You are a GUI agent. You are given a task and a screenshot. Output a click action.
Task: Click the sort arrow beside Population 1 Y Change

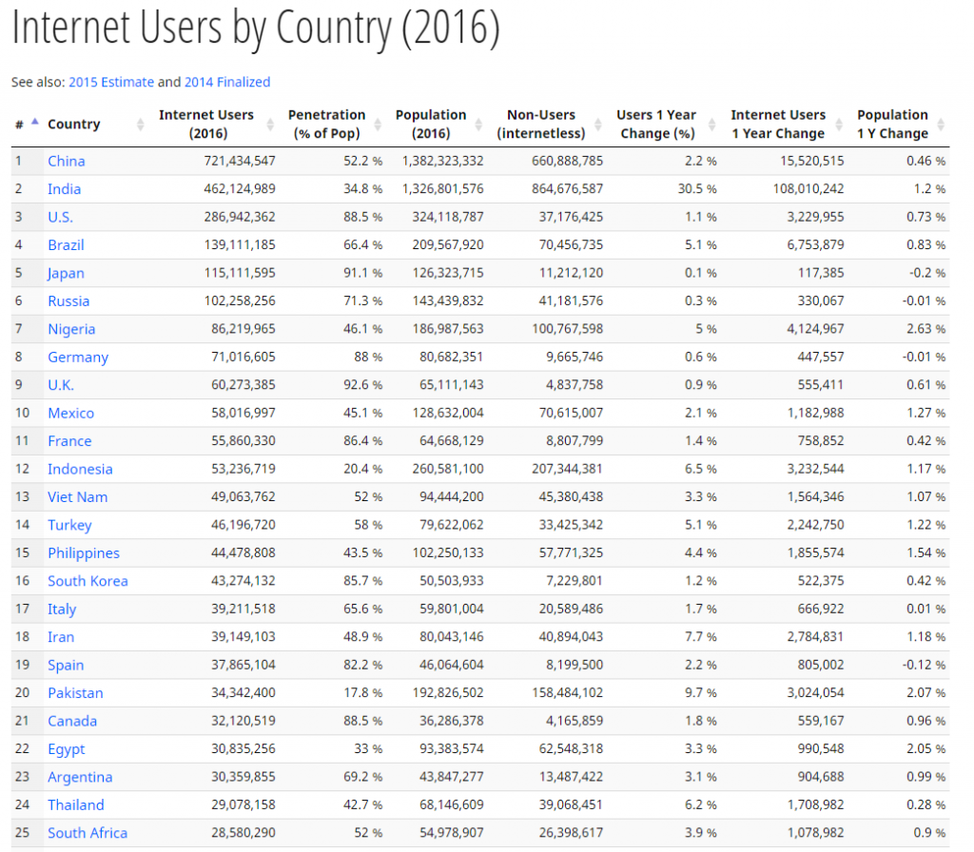coord(940,125)
